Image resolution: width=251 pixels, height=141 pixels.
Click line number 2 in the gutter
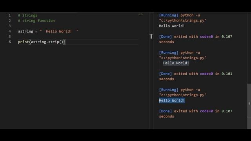point(9,21)
